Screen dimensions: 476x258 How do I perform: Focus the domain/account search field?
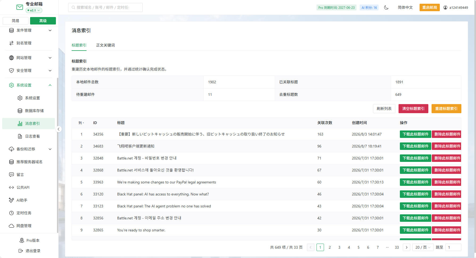(x=105, y=7)
